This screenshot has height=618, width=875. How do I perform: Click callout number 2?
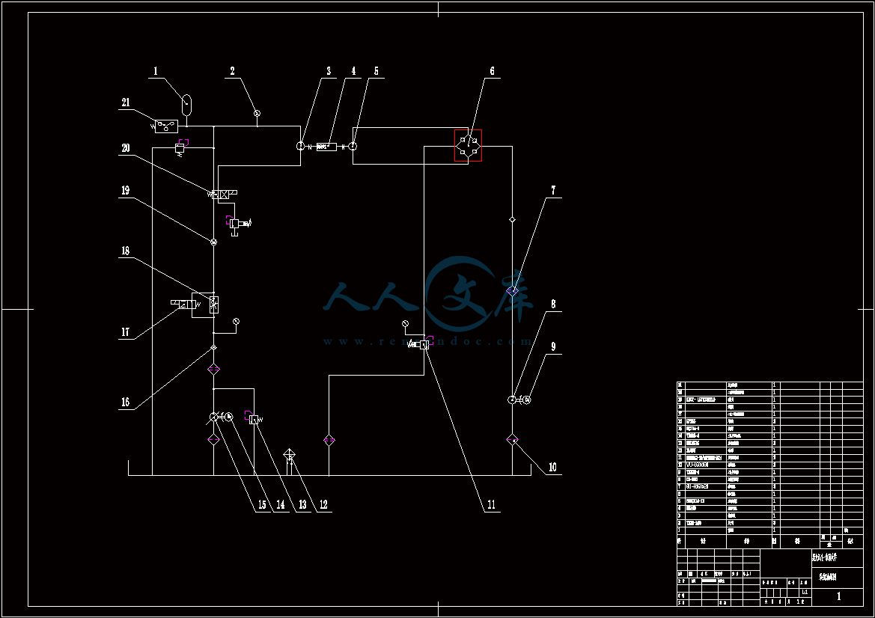pos(233,71)
